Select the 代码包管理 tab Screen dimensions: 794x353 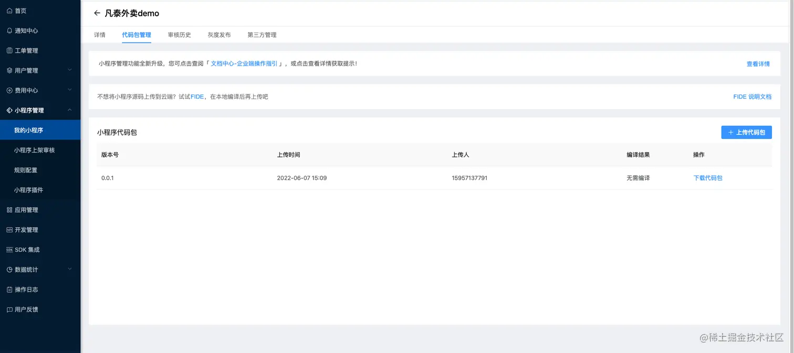(x=137, y=35)
